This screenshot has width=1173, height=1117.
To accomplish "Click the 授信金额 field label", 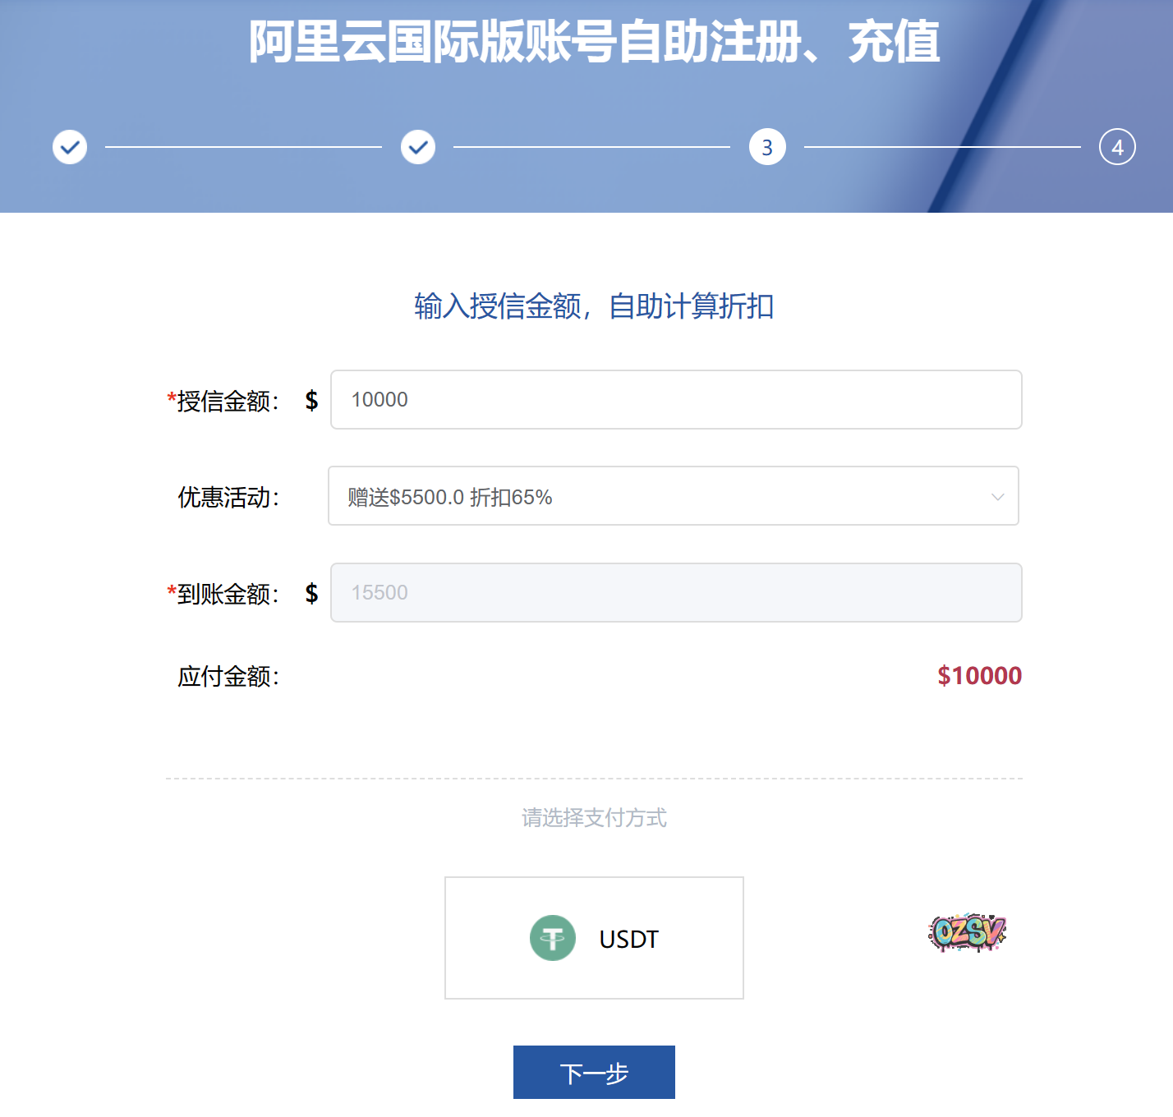I will (x=223, y=401).
